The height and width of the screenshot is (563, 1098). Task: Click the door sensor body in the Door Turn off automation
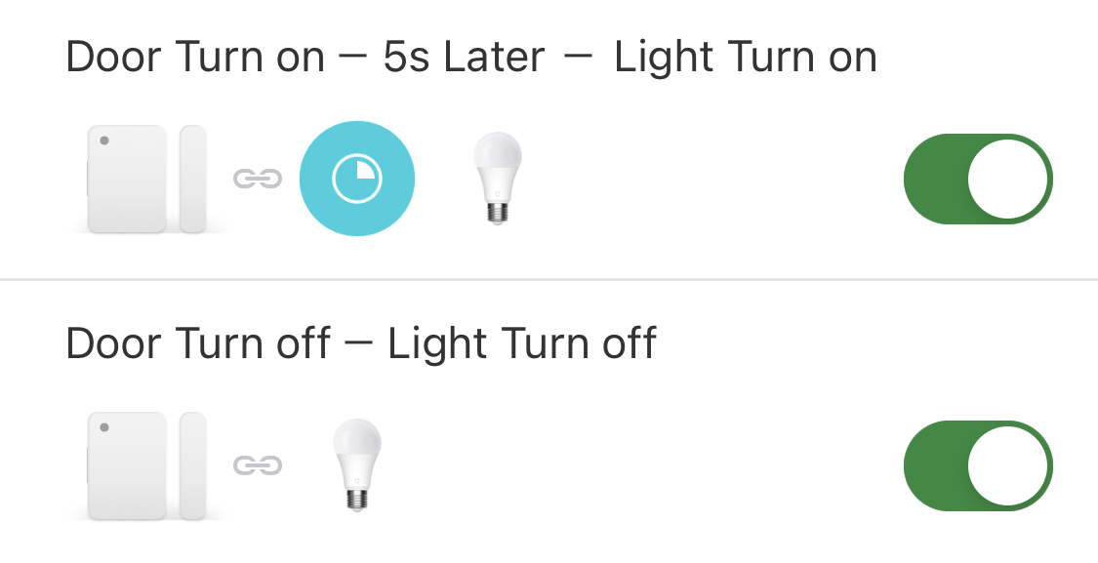click(127, 465)
